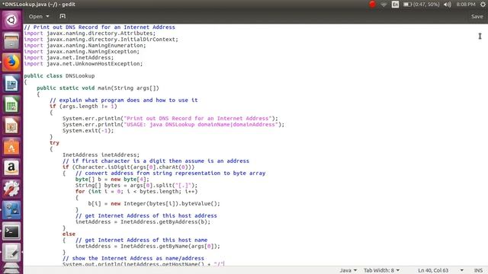Switch to gedit text editor dock icon
The width and height of the screenshot is (488, 274).
click(x=11, y=252)
